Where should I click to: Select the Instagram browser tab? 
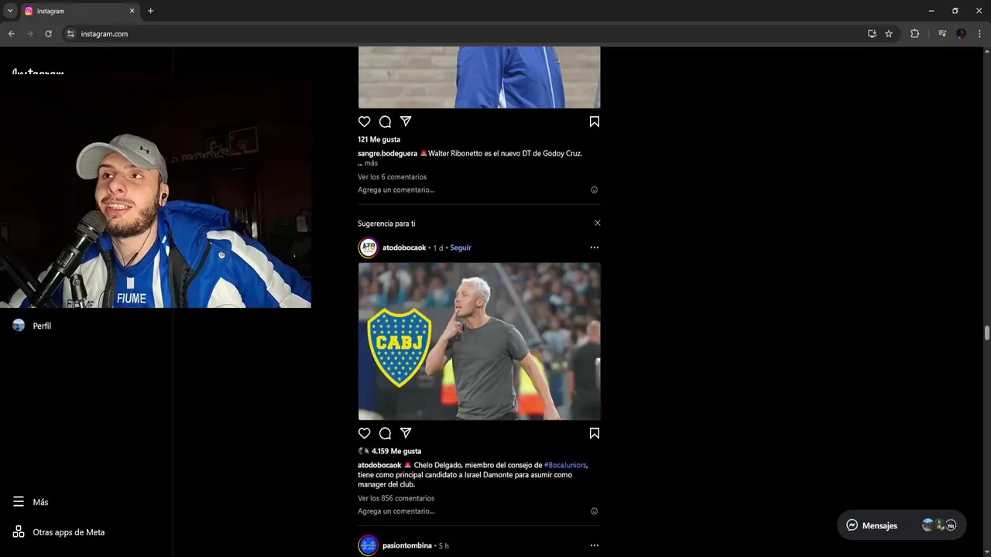[79, 11]
